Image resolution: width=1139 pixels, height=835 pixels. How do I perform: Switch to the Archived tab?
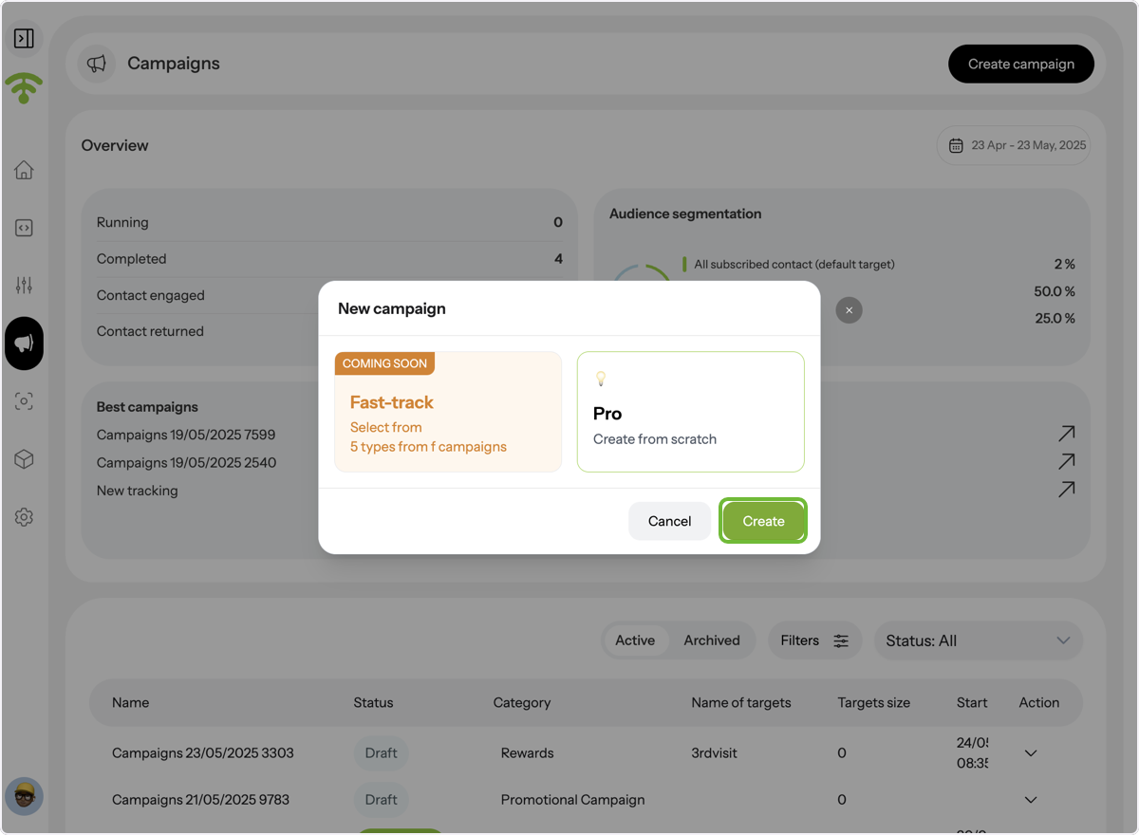(712, 640)
